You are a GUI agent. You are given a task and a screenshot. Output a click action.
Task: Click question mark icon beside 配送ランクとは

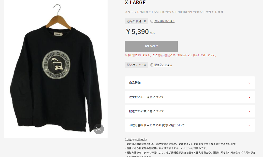(x=152, y=65)
